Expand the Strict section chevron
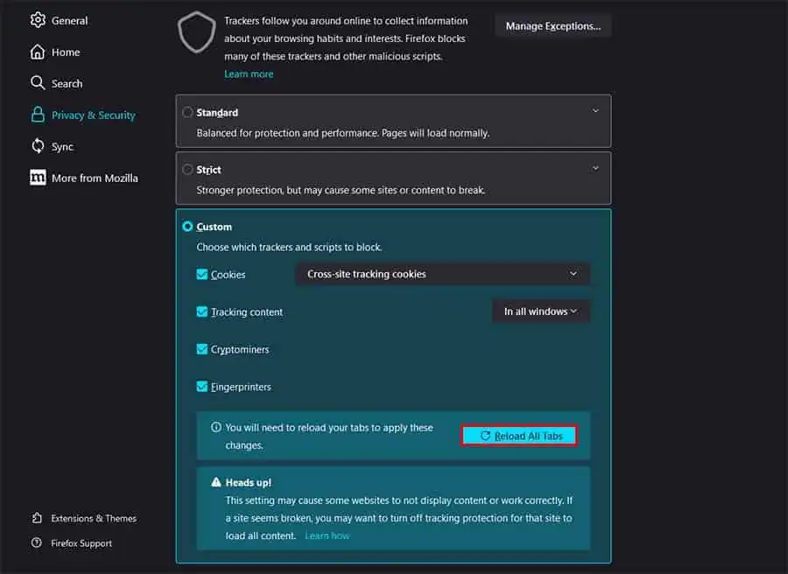 595,168
